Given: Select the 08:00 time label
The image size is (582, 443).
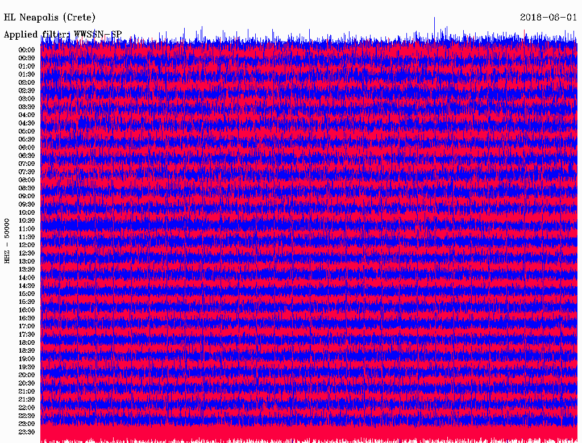Looking at the screenshot, I should click(x=27, y=180).
